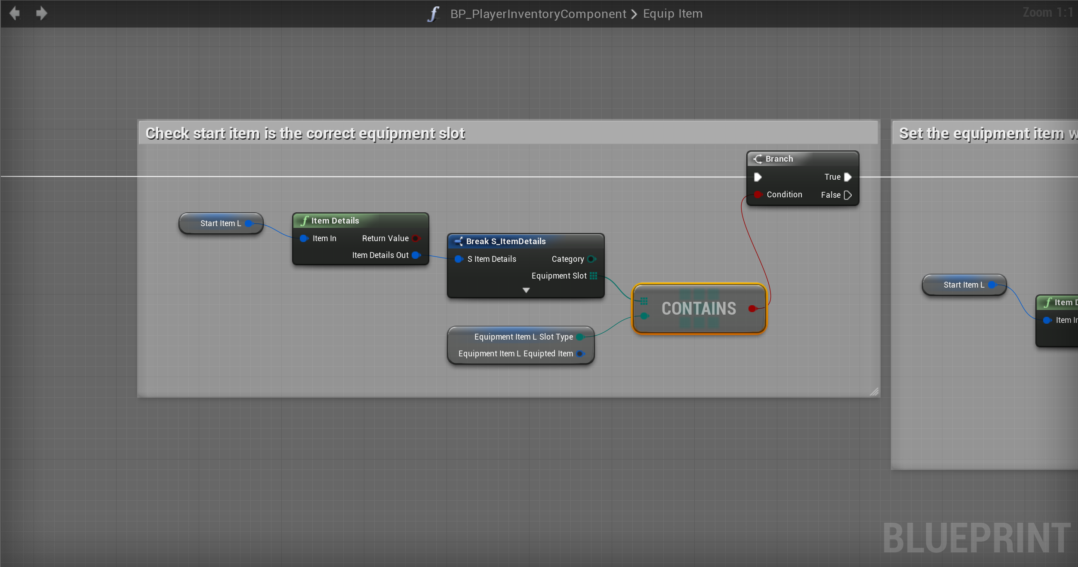Click the comment box resize handle

tap(874, 392)
